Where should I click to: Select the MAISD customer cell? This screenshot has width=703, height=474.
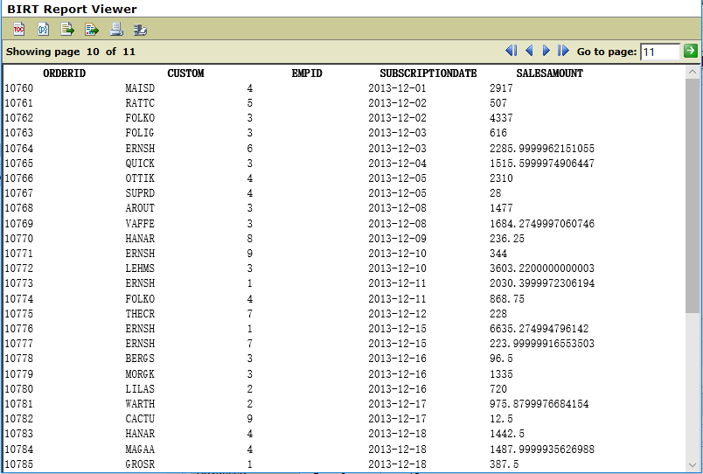[x=140, y=88]
